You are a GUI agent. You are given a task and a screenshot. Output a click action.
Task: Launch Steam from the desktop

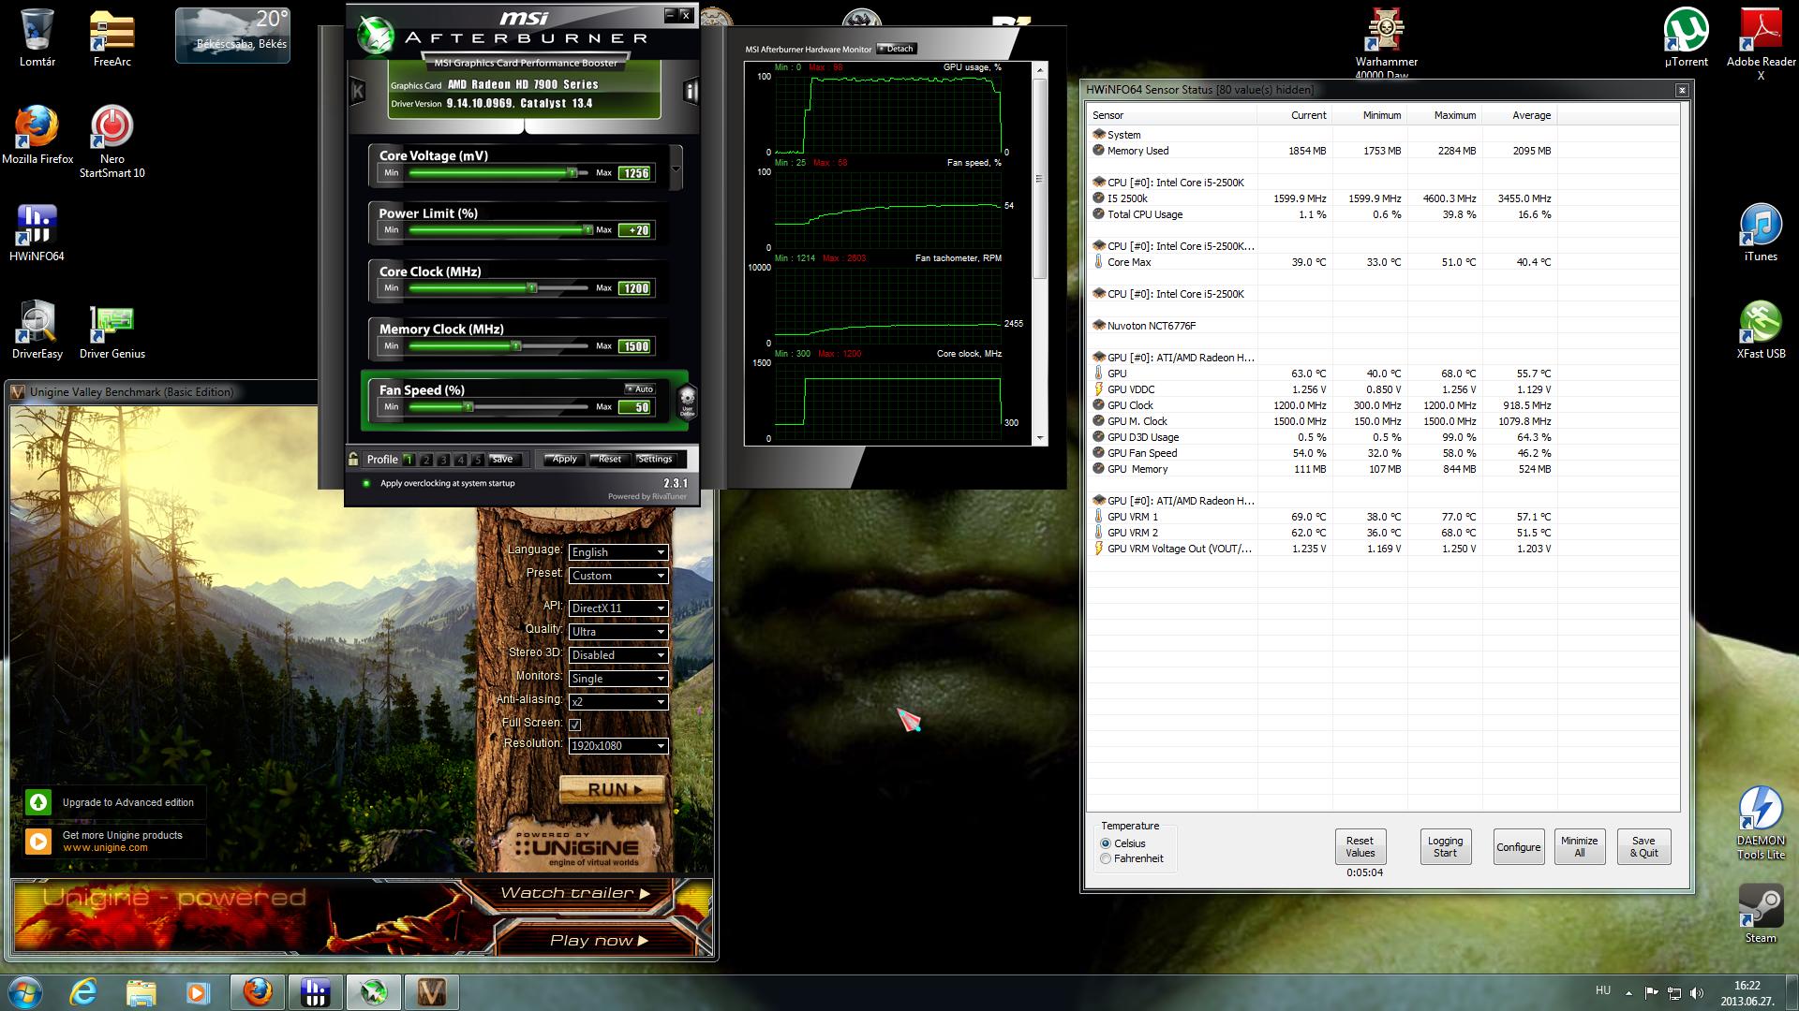click(1761, 915)
